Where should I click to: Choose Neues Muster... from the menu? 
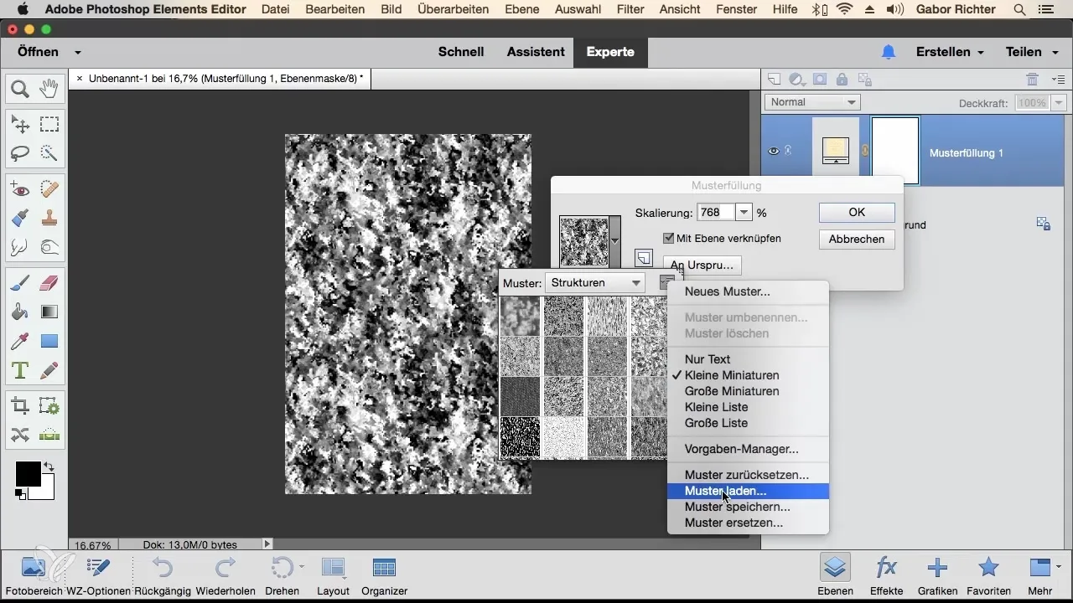[x=748, y=291]
